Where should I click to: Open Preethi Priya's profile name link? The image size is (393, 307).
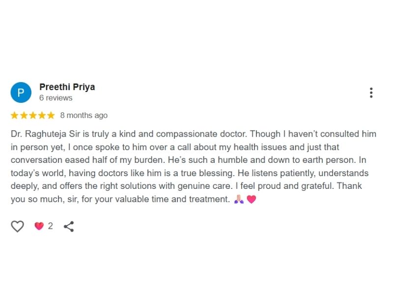[x=67, y=87]
